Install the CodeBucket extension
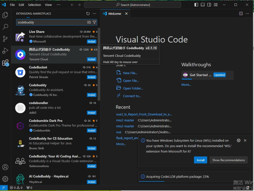 91,77
